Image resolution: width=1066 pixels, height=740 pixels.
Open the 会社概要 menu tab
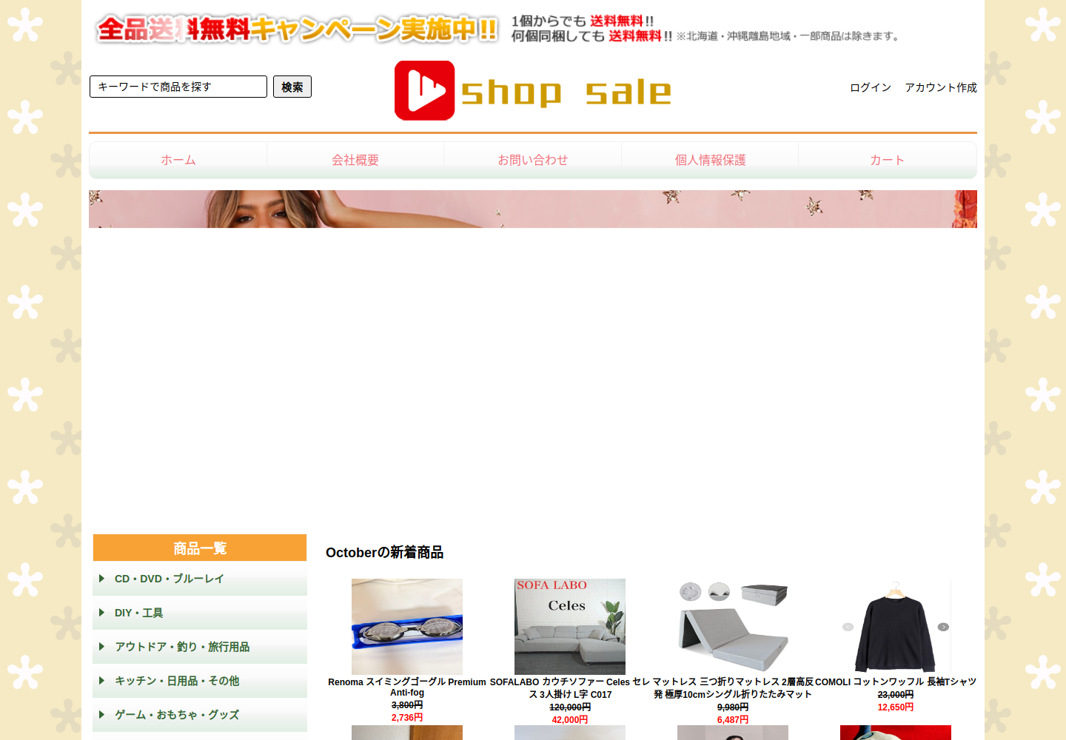355,160
